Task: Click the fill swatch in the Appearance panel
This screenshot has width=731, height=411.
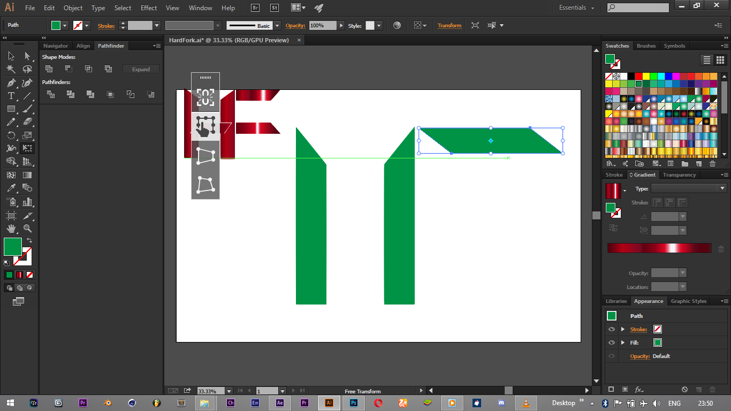Action: click(658, 342)
